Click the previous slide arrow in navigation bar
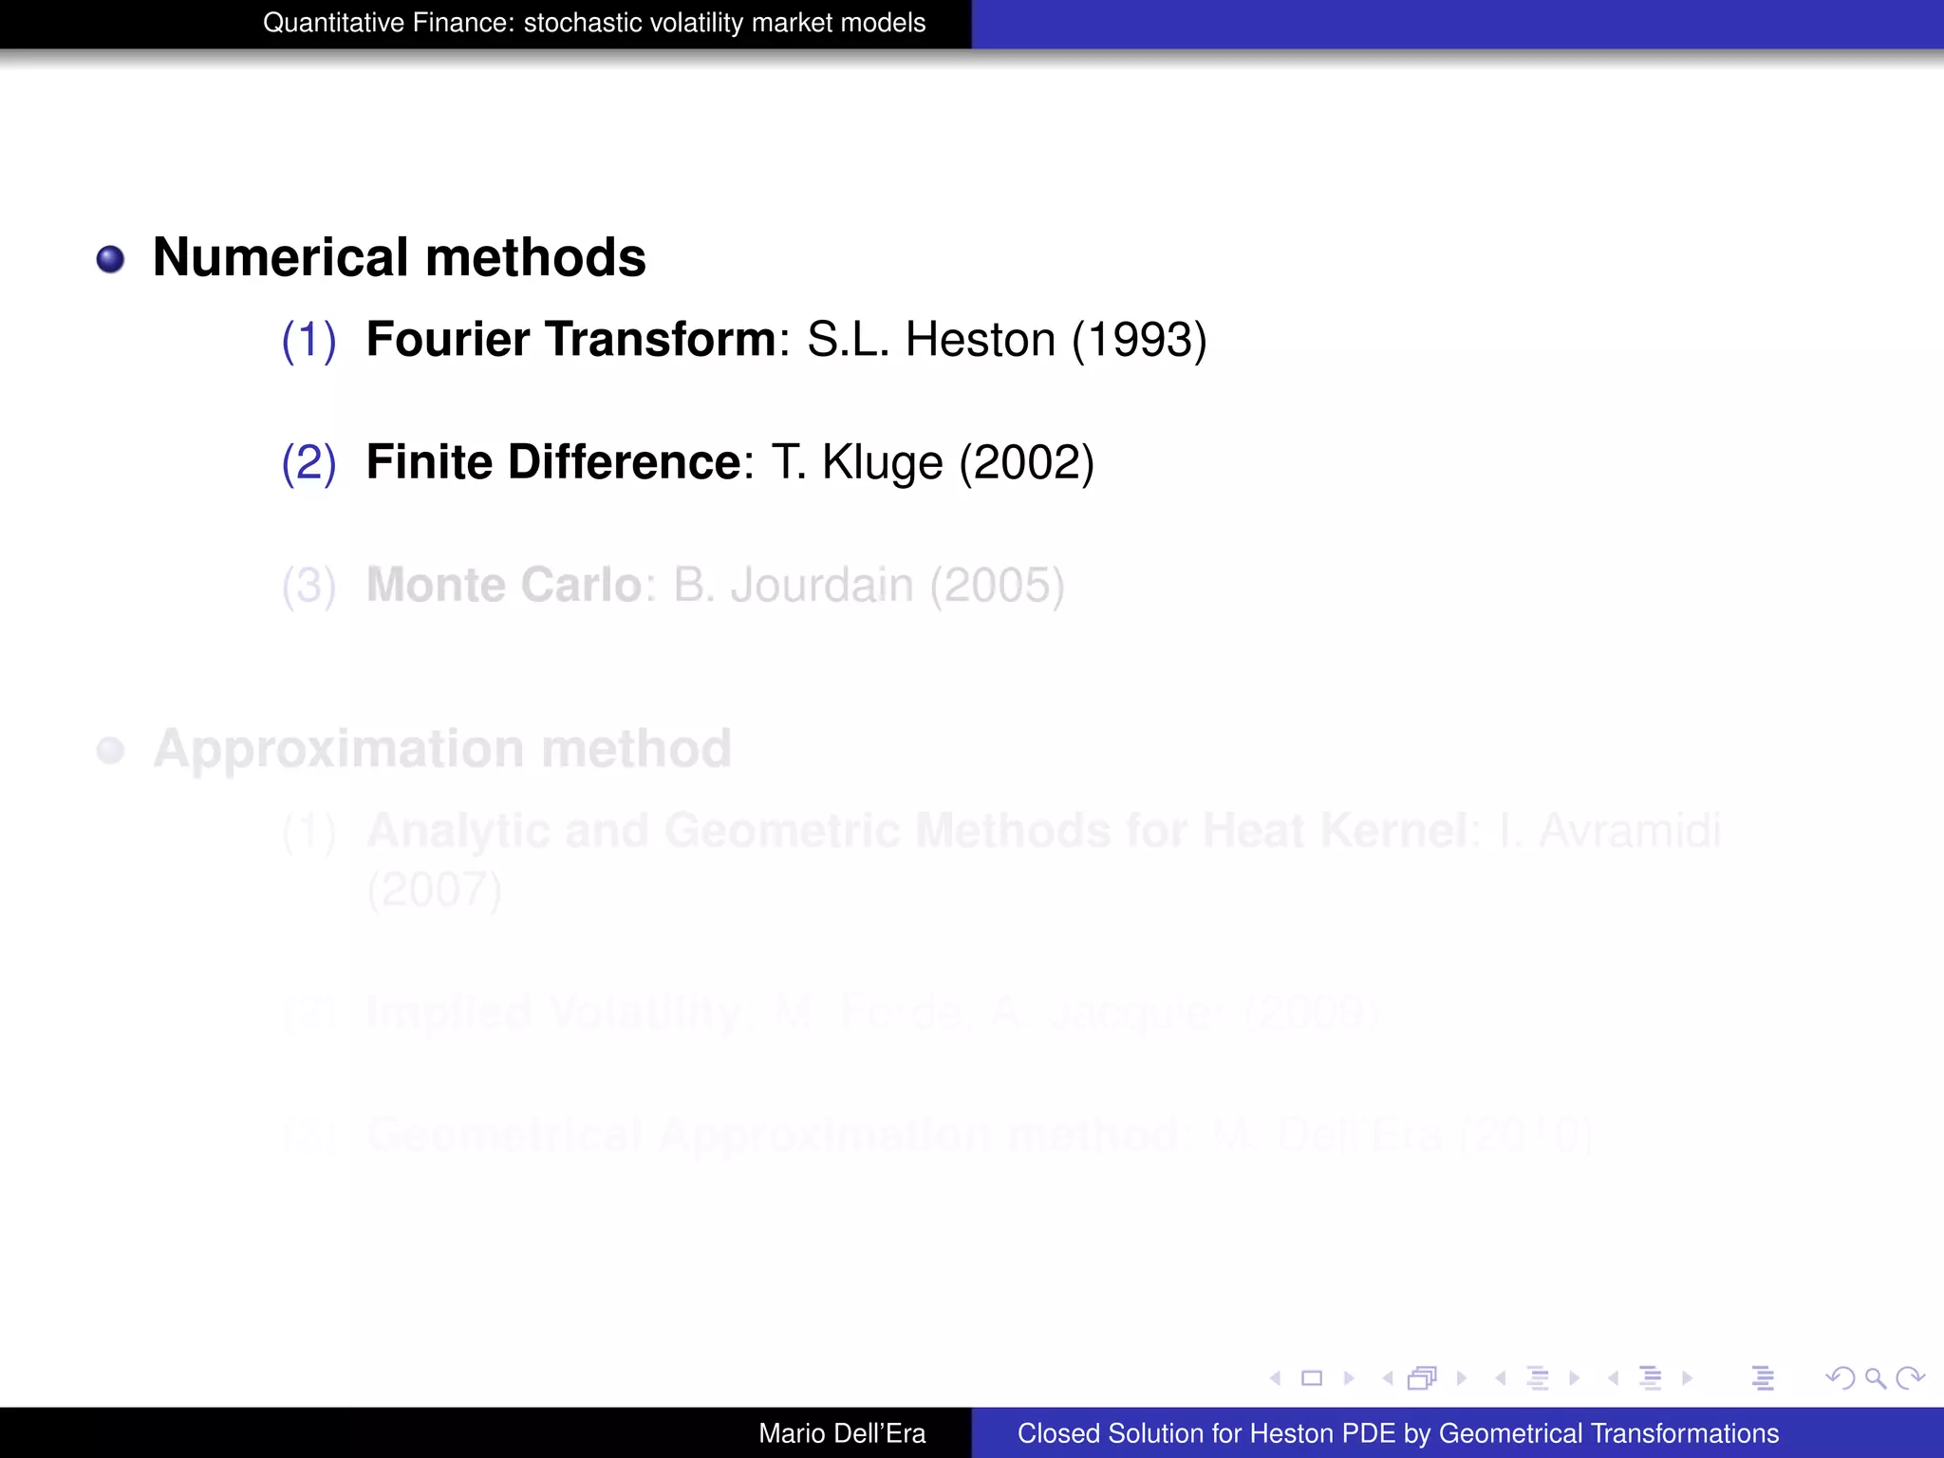The image size is (1944, 1458). pyautogui.click(x=1276, y=1378)
